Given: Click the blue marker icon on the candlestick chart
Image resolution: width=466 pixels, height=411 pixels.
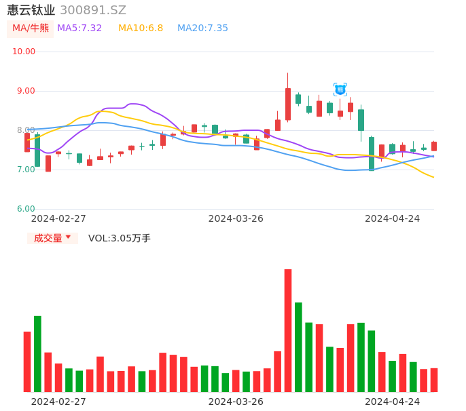Looking at the screenshot, I should [x=340, y=89].
